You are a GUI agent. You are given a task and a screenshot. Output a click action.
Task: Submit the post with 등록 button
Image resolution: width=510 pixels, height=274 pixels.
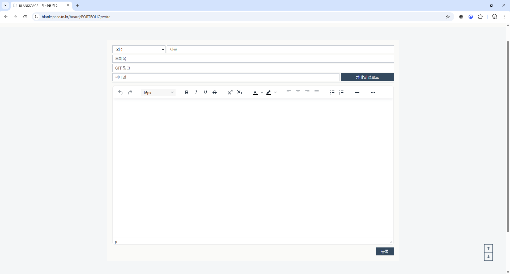(385, 251)
